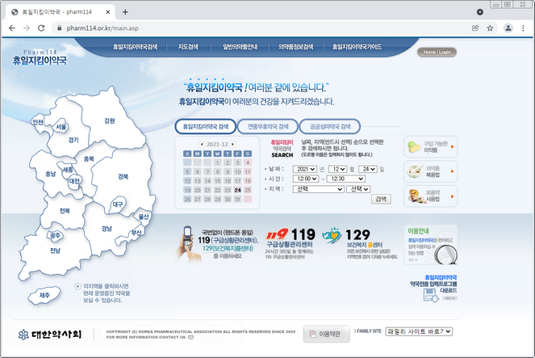
Task: Select 경남 region on the map
Action: pyautogui.click(x=107, y=229)
